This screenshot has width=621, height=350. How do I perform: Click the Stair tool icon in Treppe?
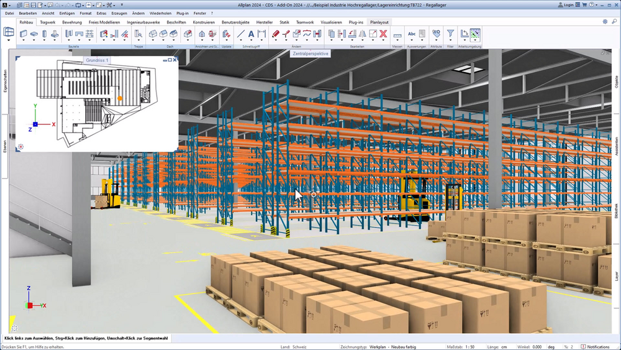pos(138,34)
